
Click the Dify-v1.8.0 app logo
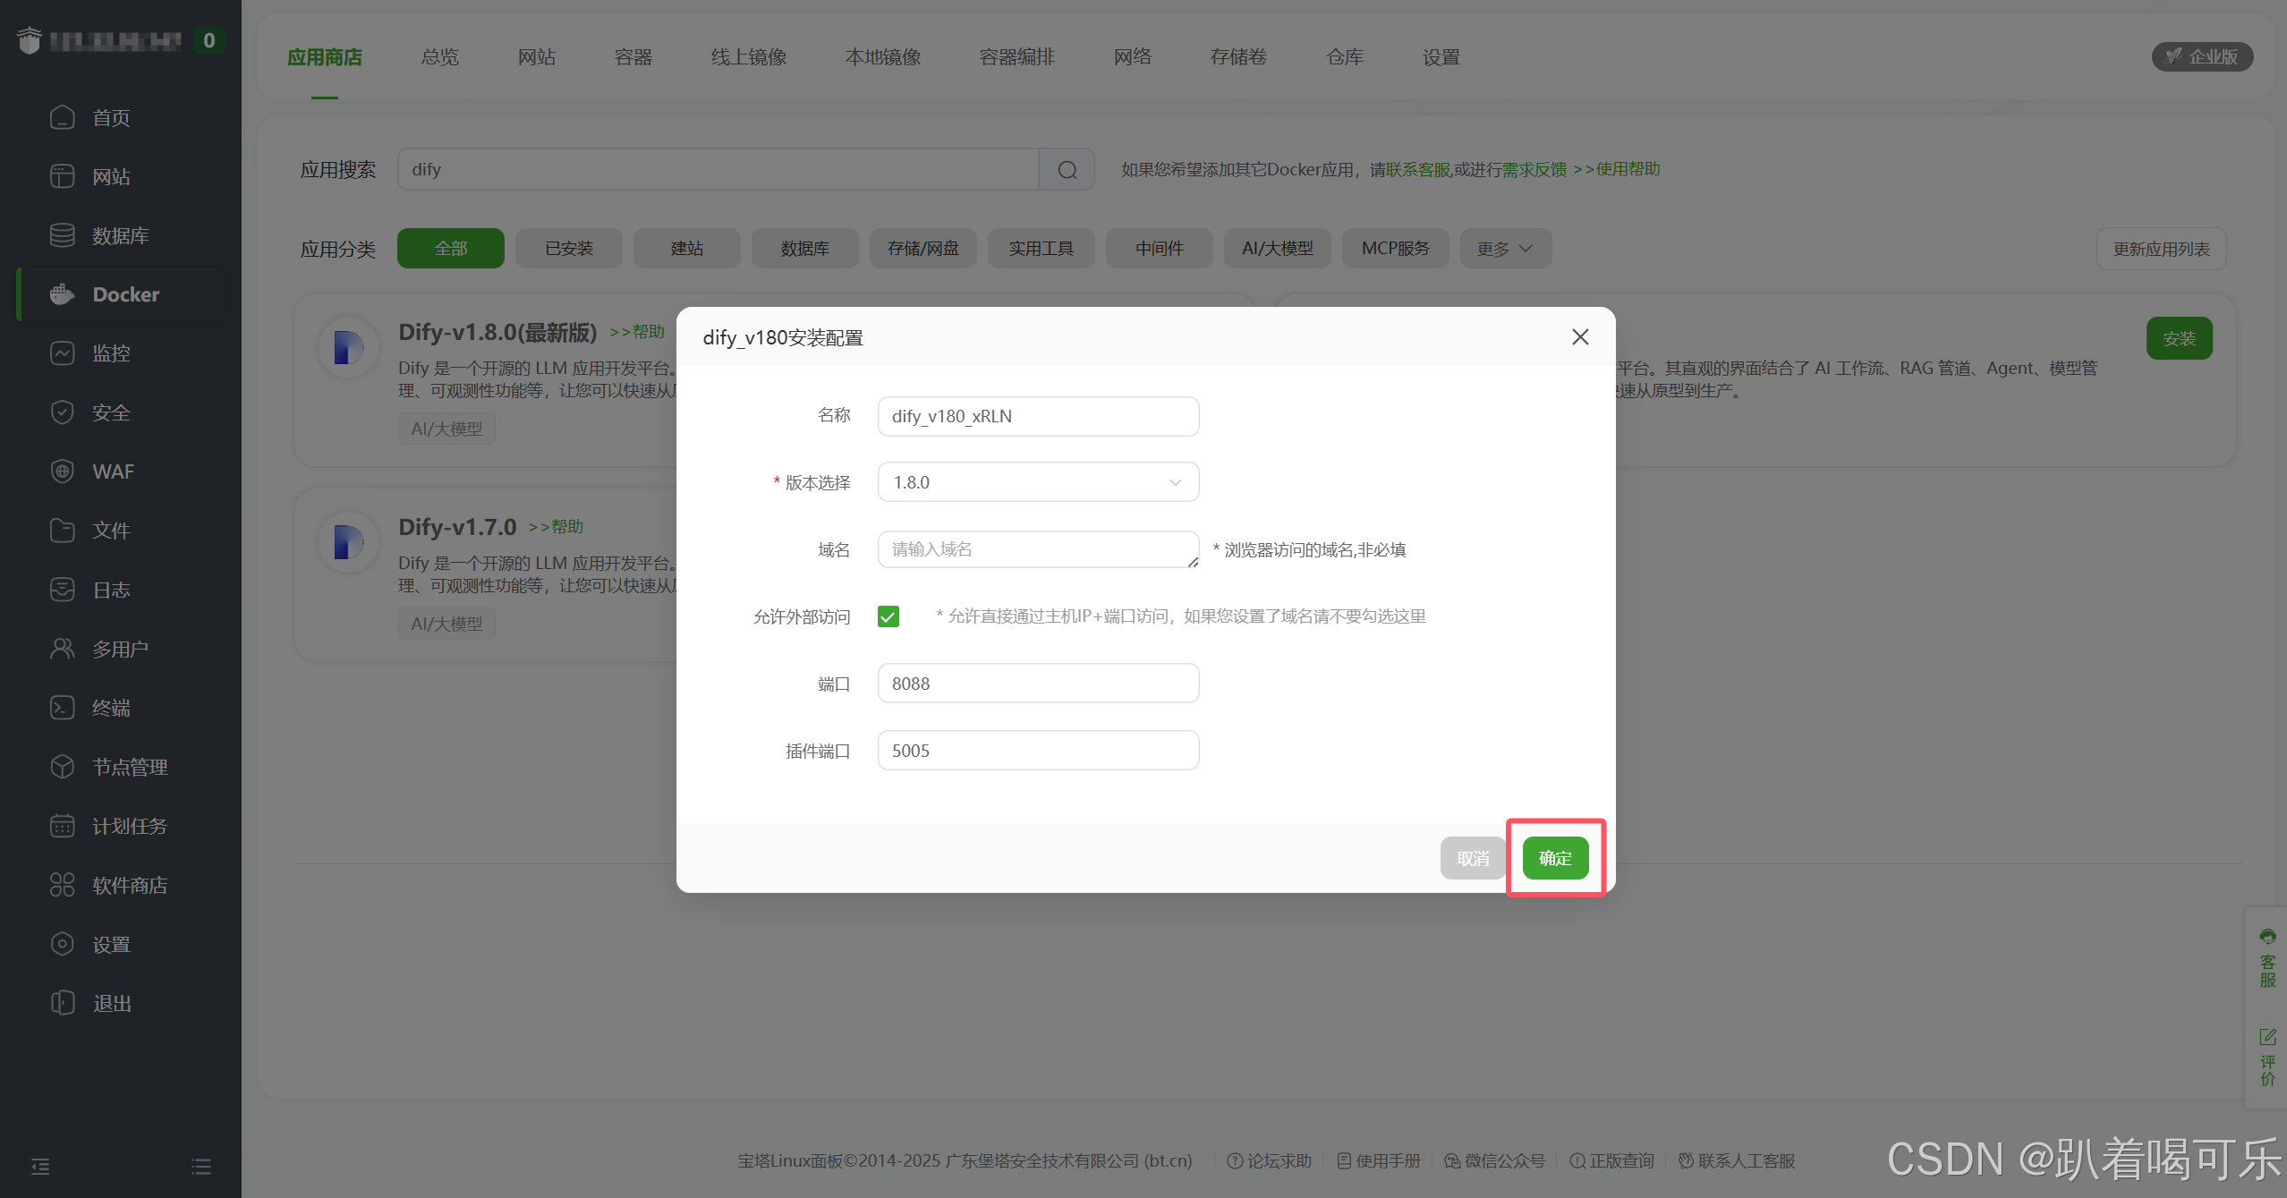point(348,347)
